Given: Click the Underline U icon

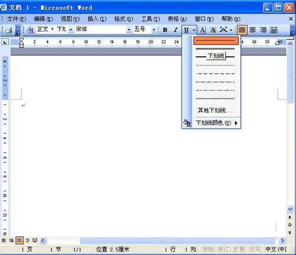Looking at the screenshot, I should click(x=186, y=30).
